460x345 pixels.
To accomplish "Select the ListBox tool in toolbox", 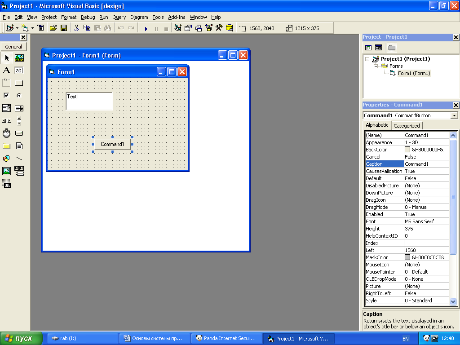I will pos(19,108).
